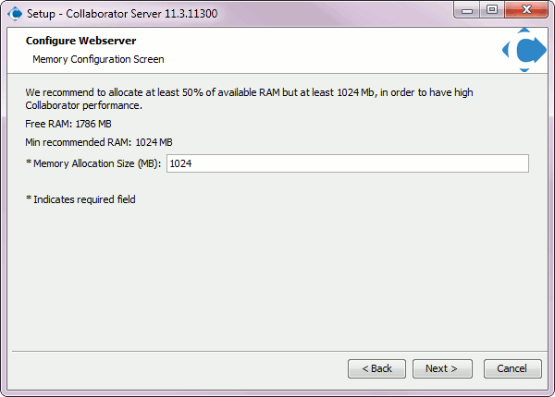
Task: Select the Min recommended RAM: 1024 MB text
Action: (x=99, y=142)
